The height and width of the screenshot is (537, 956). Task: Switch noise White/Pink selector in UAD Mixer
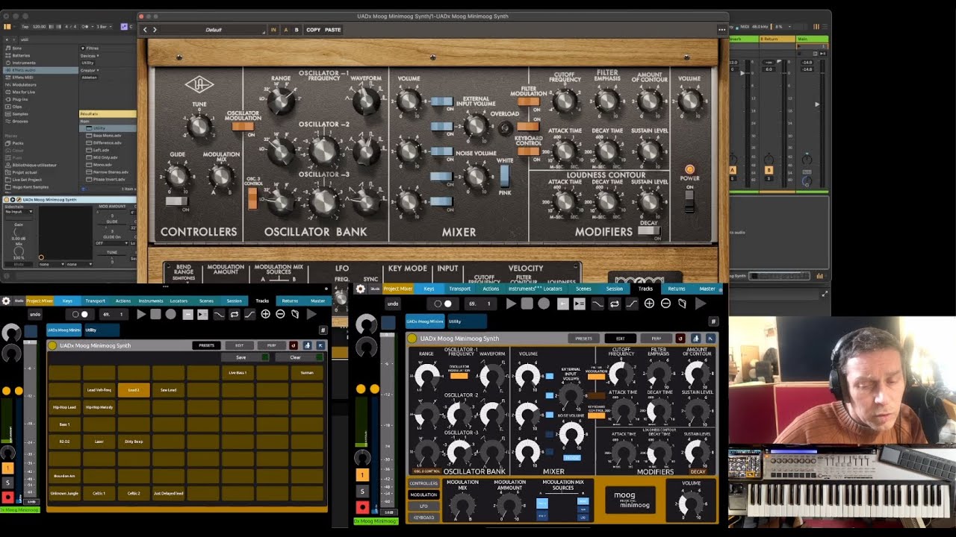pyautogui.click(x=504, y=177)
